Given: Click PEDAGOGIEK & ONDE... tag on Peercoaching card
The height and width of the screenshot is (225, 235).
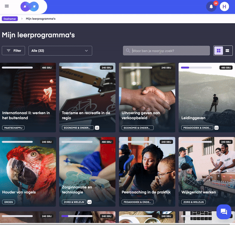Looking at the screenshot, I should (137, 202).
